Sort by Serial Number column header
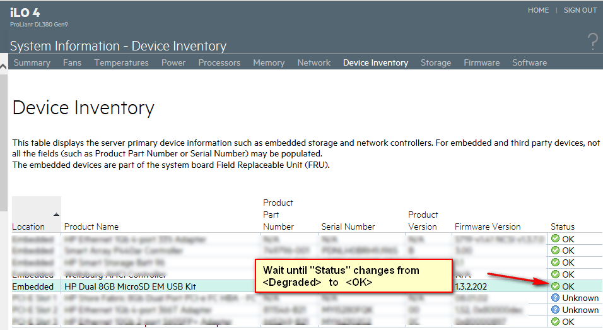 (348, 227)
